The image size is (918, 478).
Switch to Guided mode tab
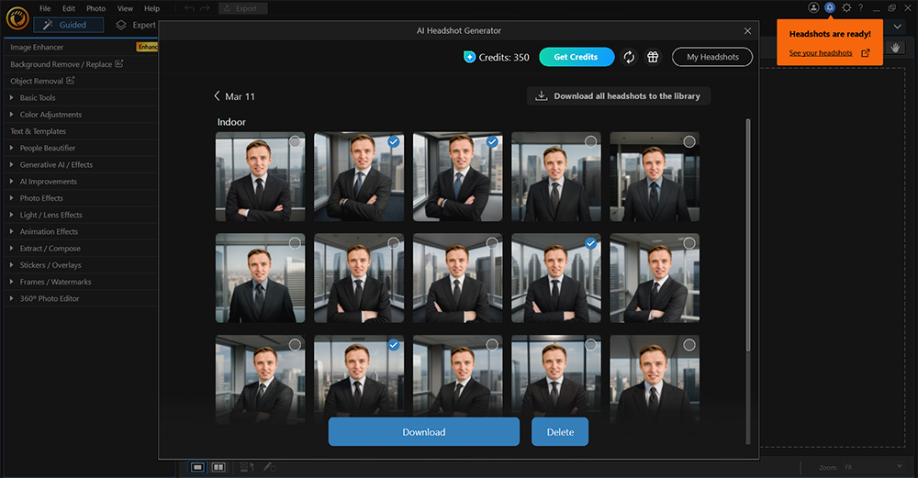(x=69, y=25)
